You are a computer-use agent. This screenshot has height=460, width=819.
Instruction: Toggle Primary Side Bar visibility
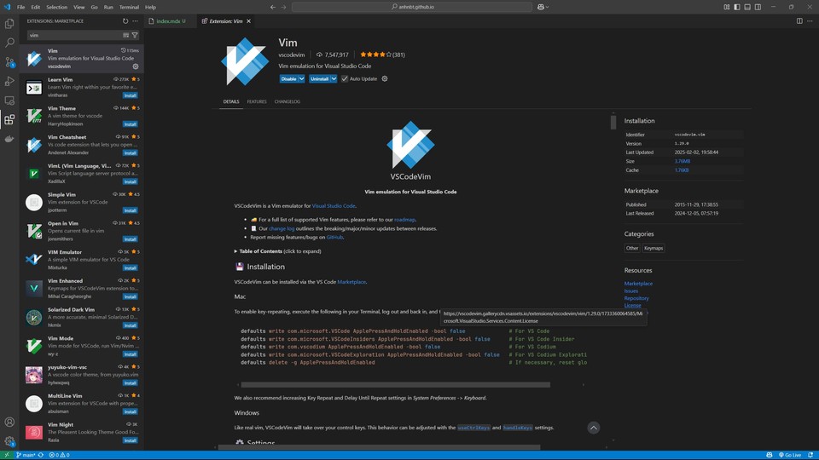[737, 8]
